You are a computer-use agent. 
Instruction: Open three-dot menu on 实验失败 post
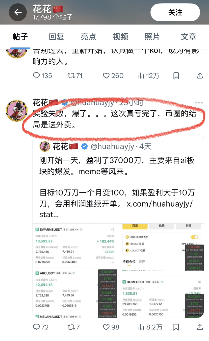(199, 103)
